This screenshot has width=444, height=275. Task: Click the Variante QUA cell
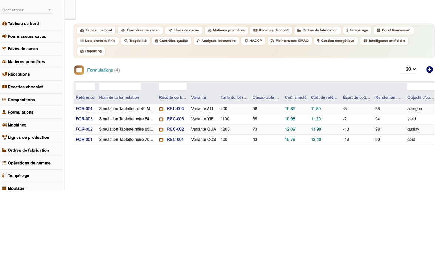pos(203,130)
